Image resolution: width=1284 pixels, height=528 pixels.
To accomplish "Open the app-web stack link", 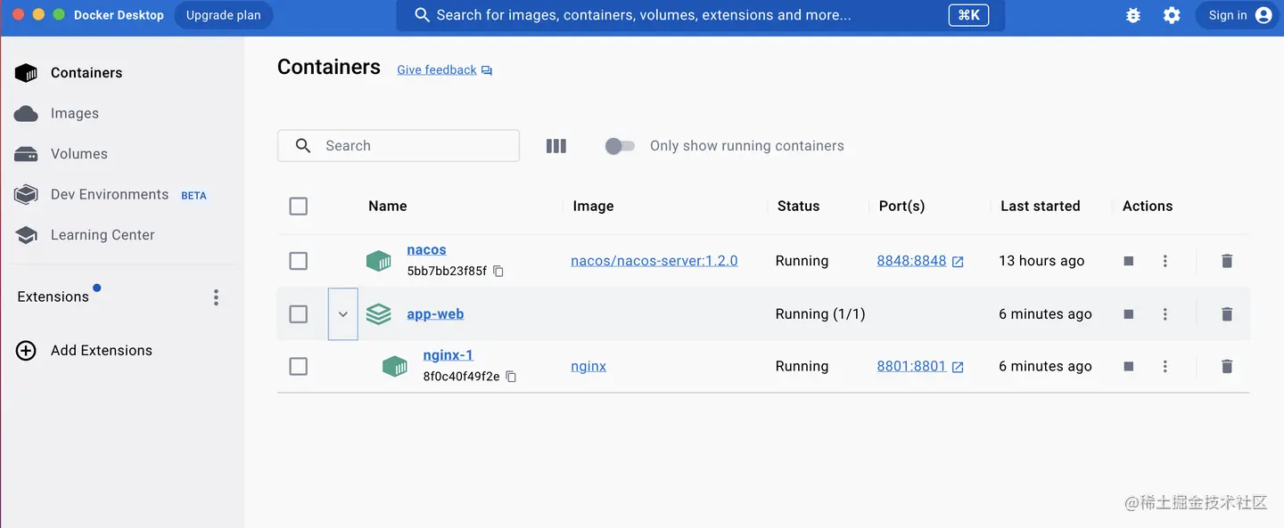I will pyautogui.click(x=435, y=314).
